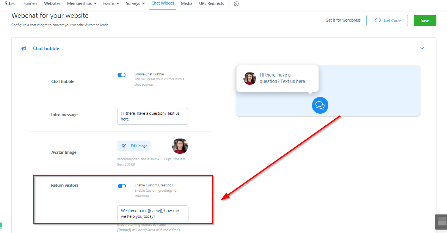
Task: Click the megaphone icon beside Chat bubble
Action: point(24,48)
